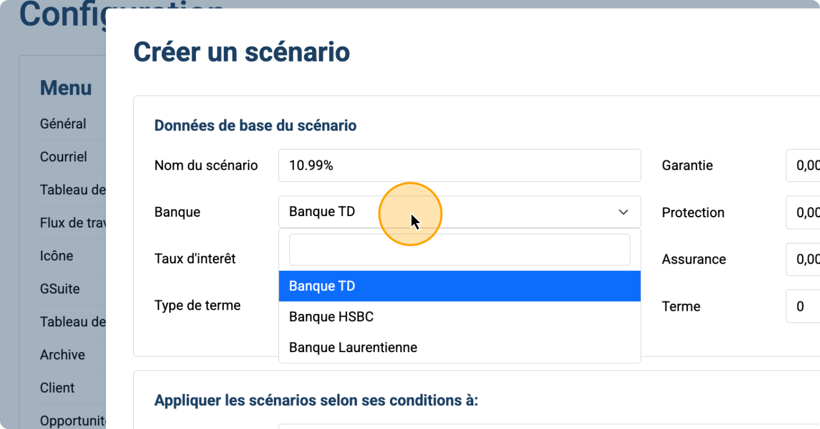Click the Protection amount field

(803, 212)
